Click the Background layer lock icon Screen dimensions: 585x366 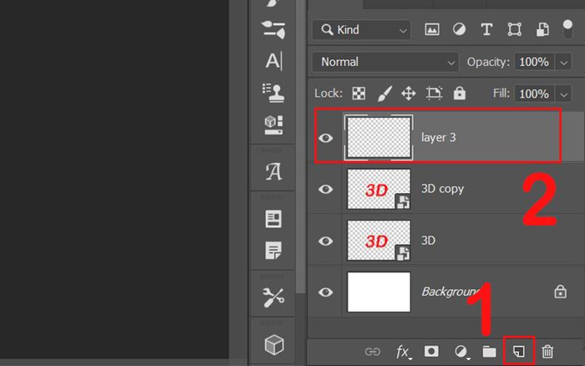tap(561, 292)
